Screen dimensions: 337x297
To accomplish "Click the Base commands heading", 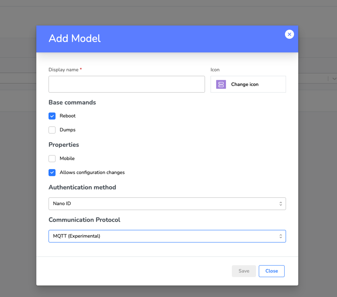I will (72, 102).
